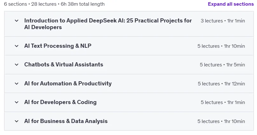Viewport: 257px width, 135px height.
Task: Select the 5 lectures • 1hr 5min text
Action: [222, 65]
